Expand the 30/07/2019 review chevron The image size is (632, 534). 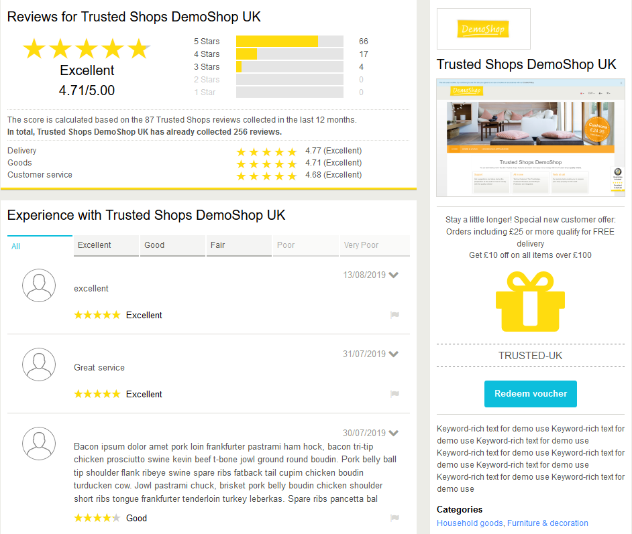(394, 433)
